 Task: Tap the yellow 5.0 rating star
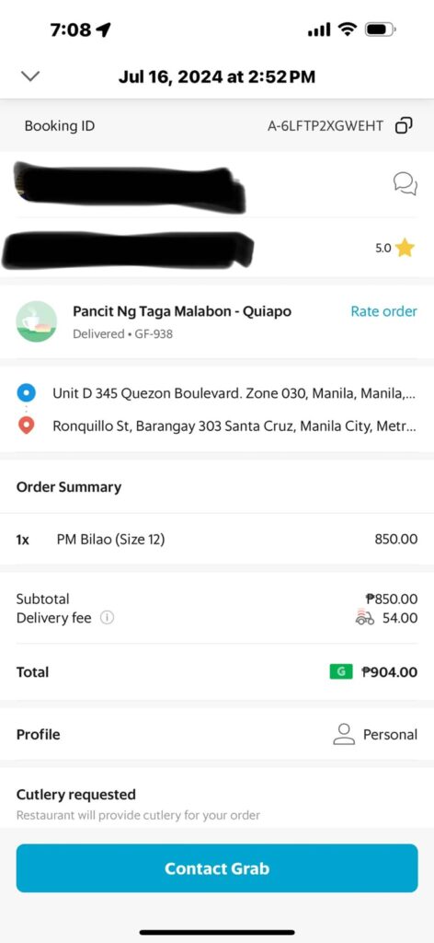pos(405,248)
